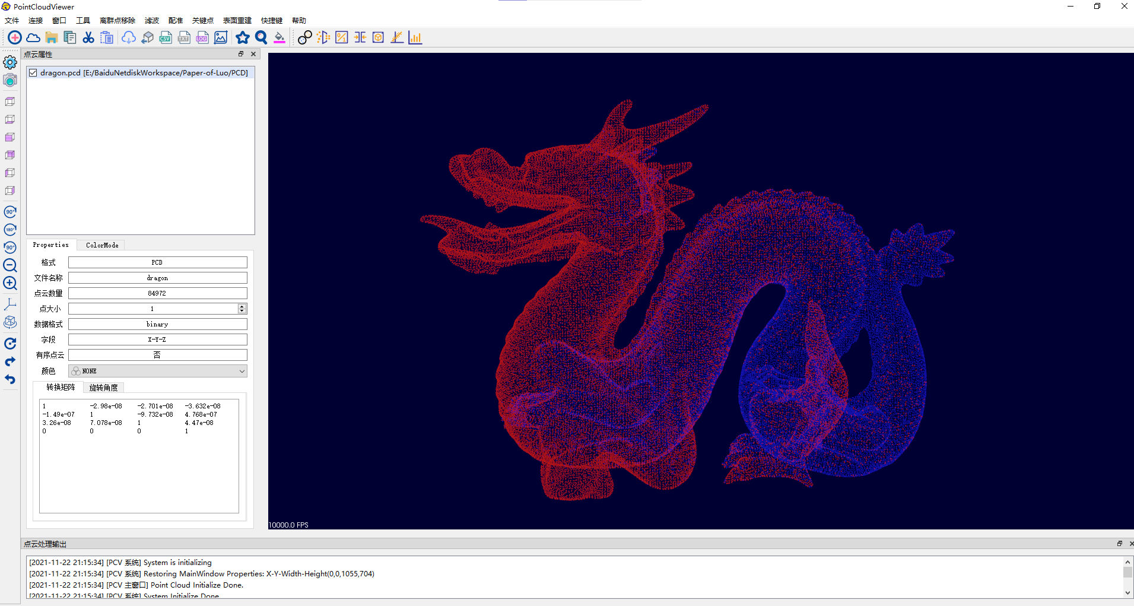Click the 点大小 spinner arrows
The height and width of the screenshot is (606, 1134).
[x=242, y=309]
